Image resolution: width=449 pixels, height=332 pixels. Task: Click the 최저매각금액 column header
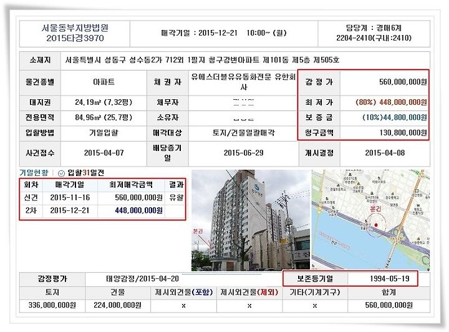coord(131,185)
